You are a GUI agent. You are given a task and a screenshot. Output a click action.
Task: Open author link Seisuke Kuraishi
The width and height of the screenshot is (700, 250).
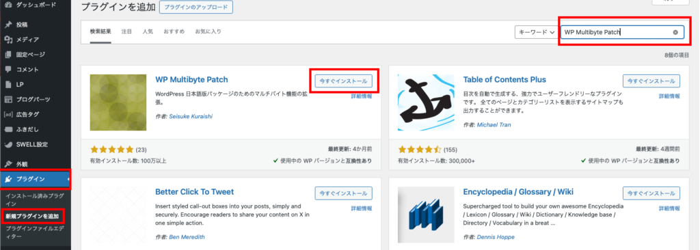click(x=191, y=116)
